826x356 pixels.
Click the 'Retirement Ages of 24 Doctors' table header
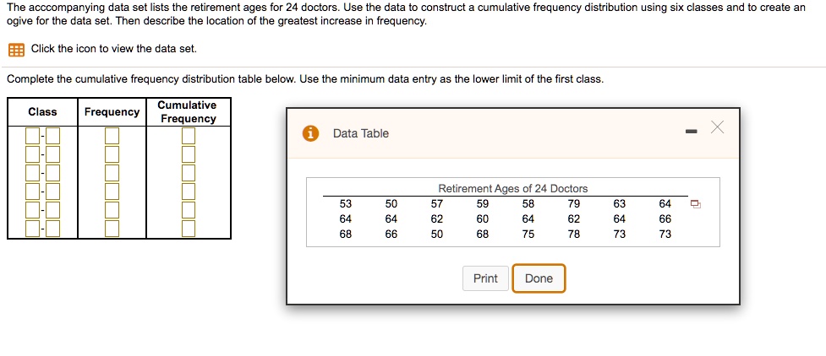coord(512,189)
